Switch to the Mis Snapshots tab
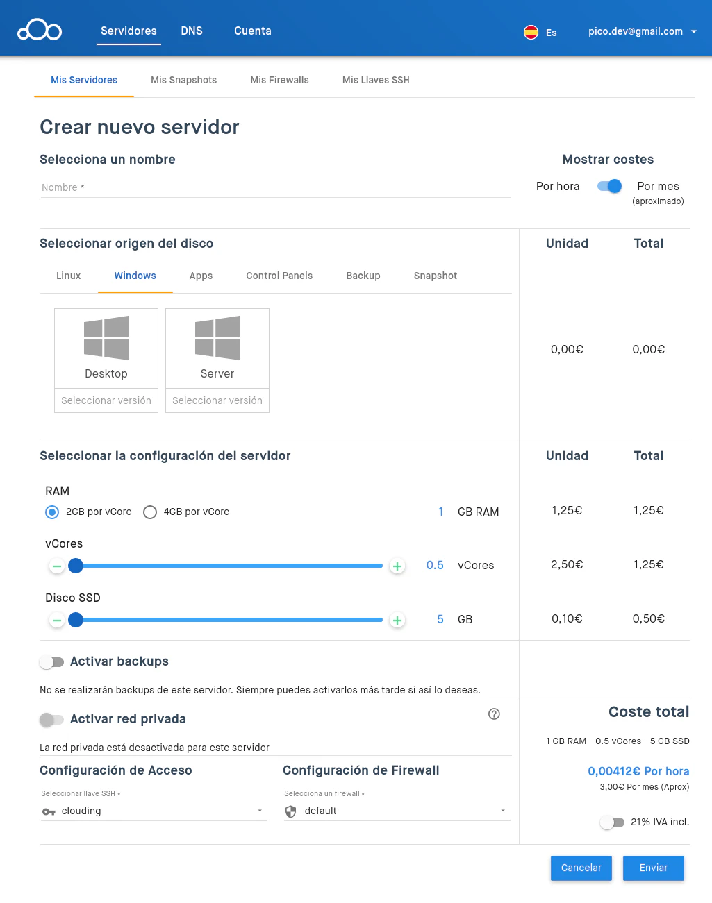This screenshot has height=903, width=712. tap(183, 80)
